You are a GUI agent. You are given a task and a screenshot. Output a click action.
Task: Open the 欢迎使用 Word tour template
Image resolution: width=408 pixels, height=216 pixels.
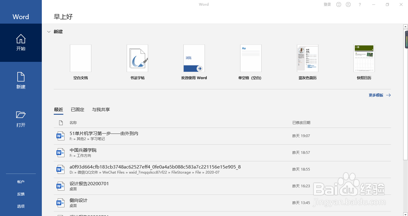tap(194, 58)
